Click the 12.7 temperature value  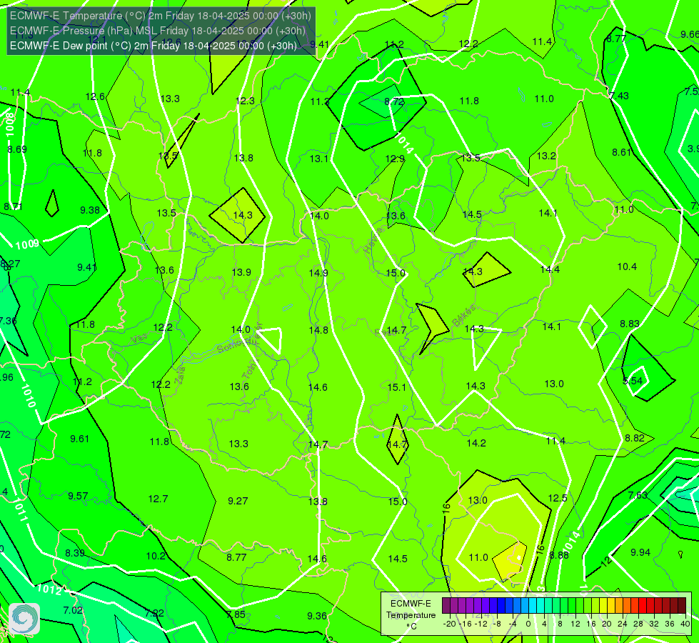[x=158, y=499]
